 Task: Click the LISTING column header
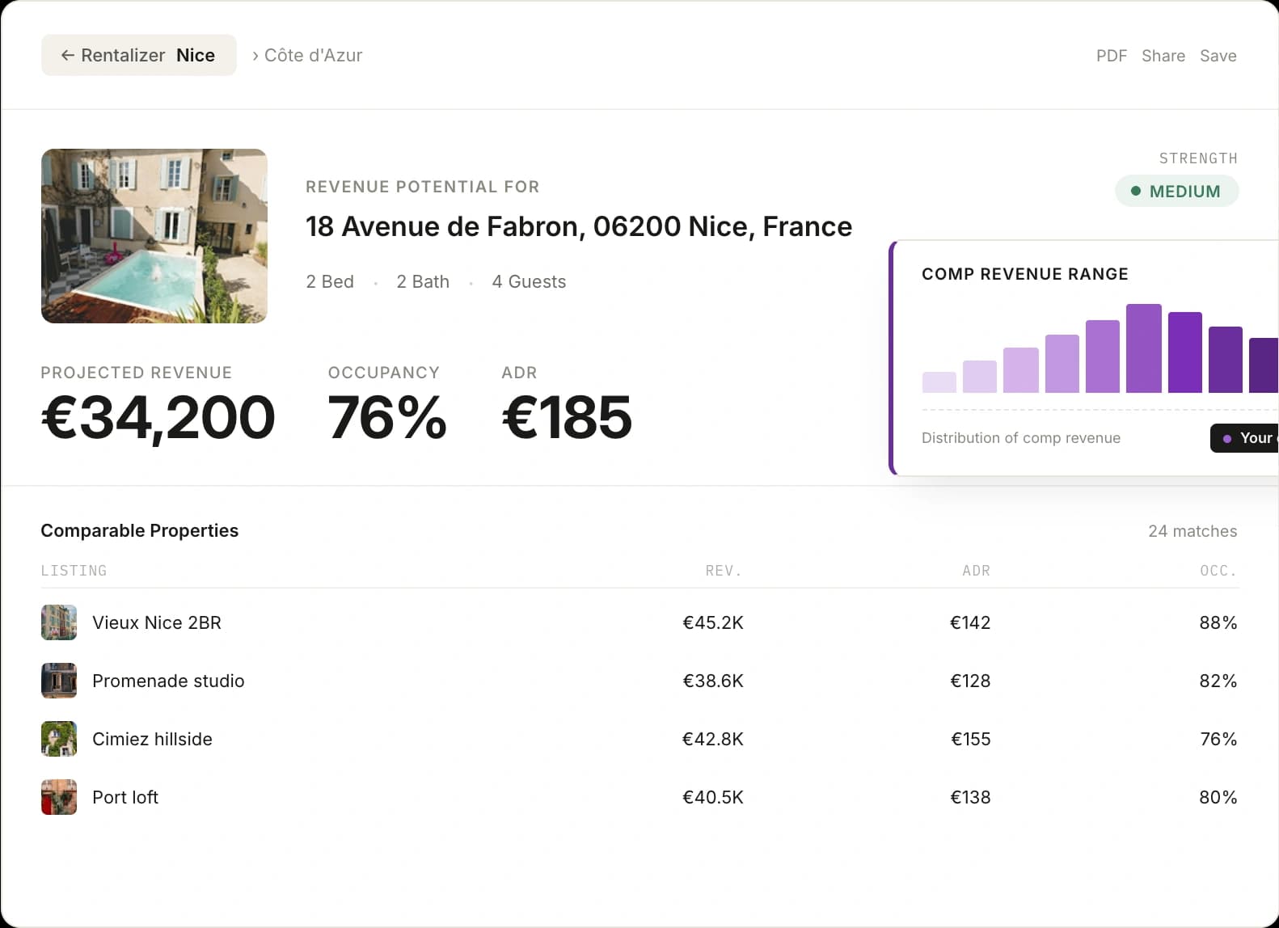(74, 571)
